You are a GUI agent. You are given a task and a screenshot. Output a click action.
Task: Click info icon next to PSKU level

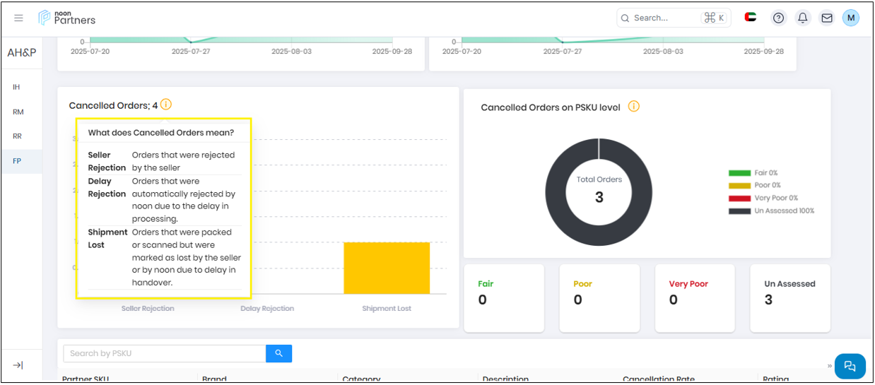[x=634, y=107]
